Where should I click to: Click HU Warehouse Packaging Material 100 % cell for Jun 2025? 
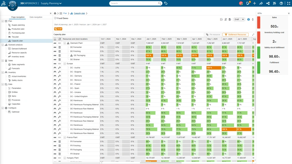[229, 129]
